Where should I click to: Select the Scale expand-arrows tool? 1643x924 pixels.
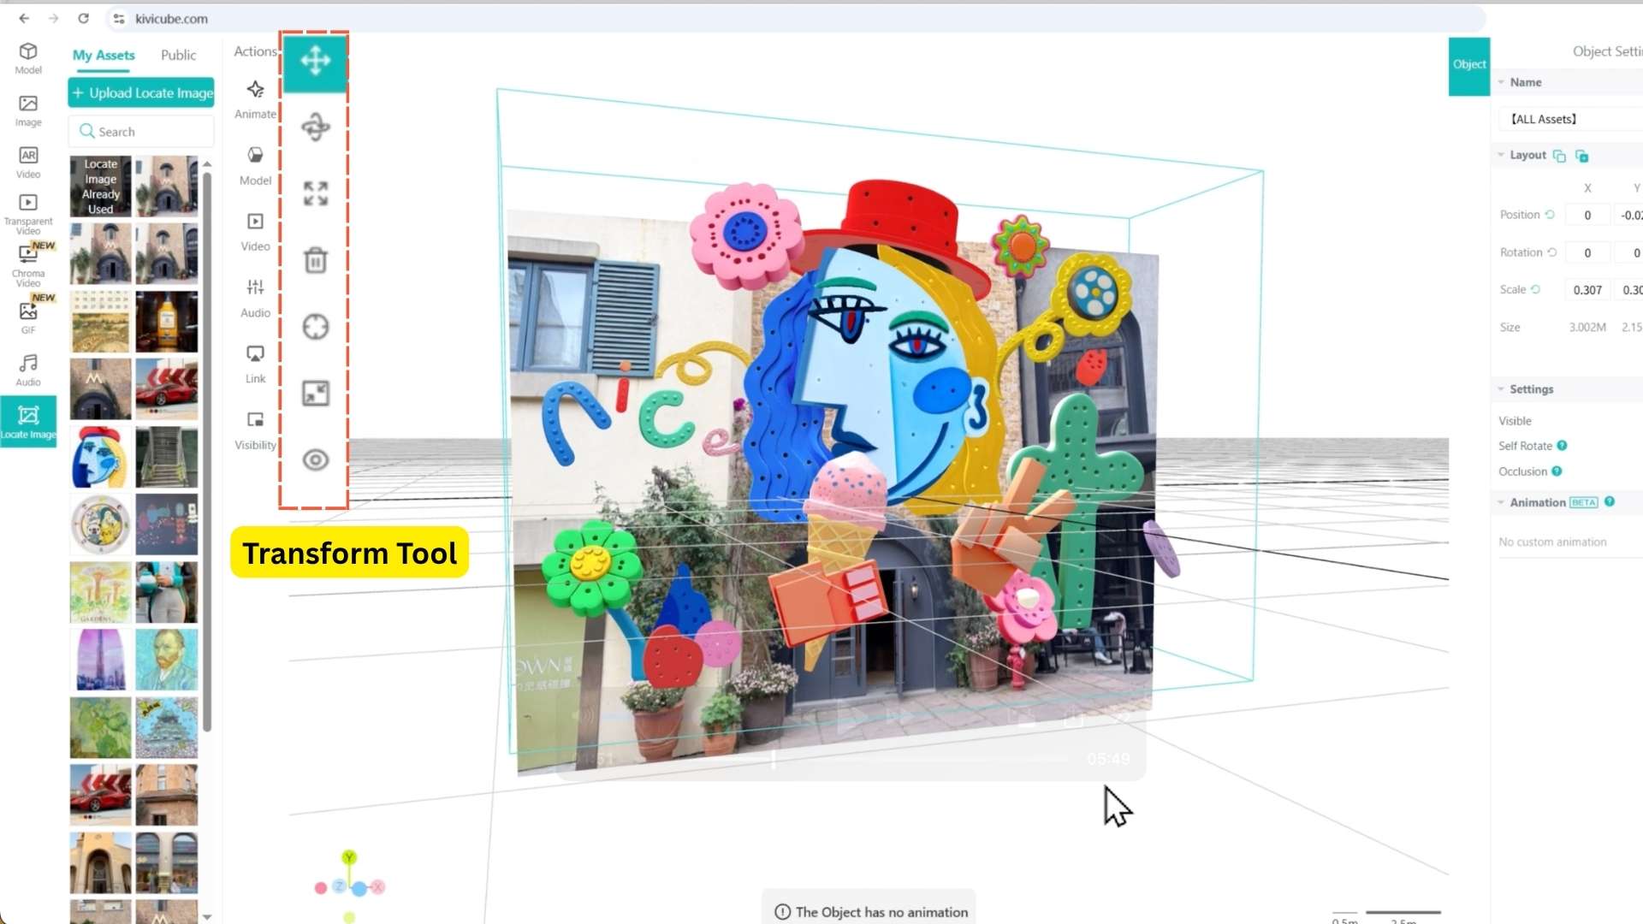tap(315, 193)
